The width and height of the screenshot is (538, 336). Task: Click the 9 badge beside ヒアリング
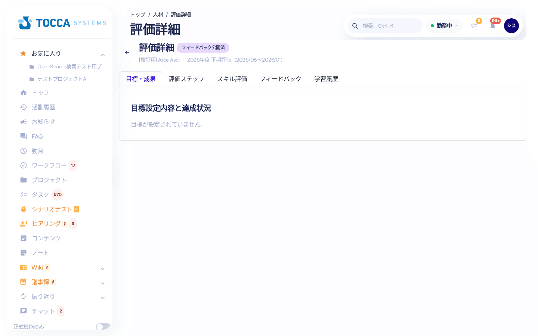click(73, 224)
